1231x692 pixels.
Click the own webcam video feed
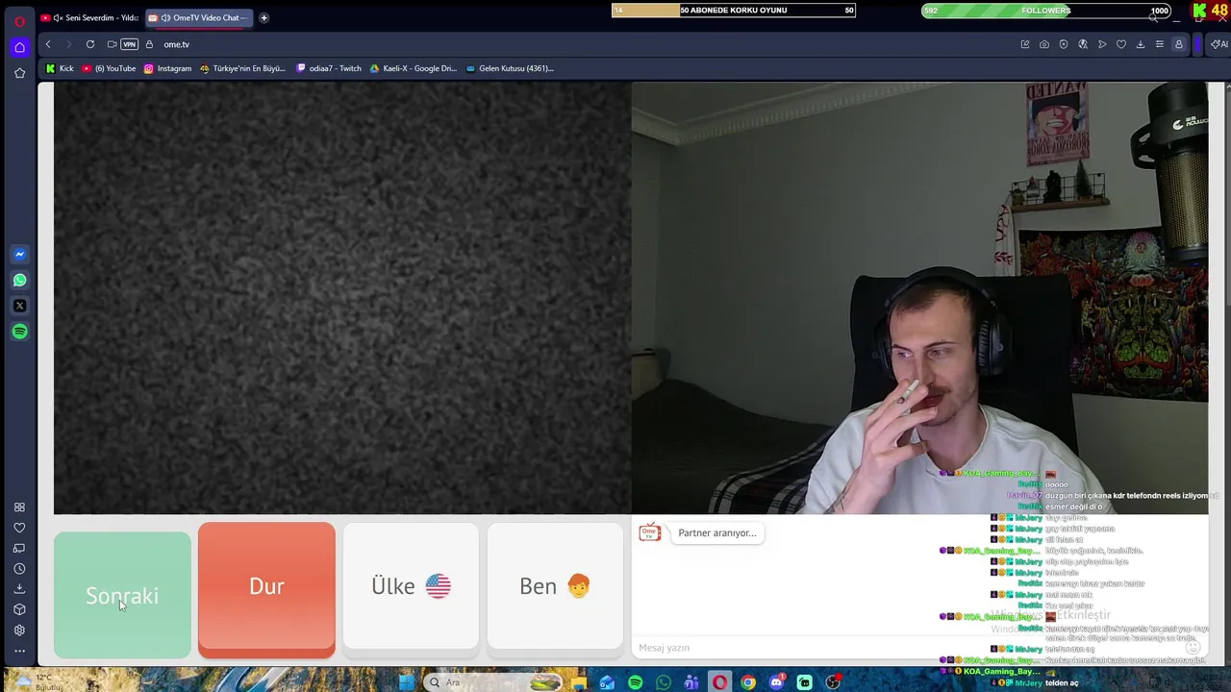point(919,298)
